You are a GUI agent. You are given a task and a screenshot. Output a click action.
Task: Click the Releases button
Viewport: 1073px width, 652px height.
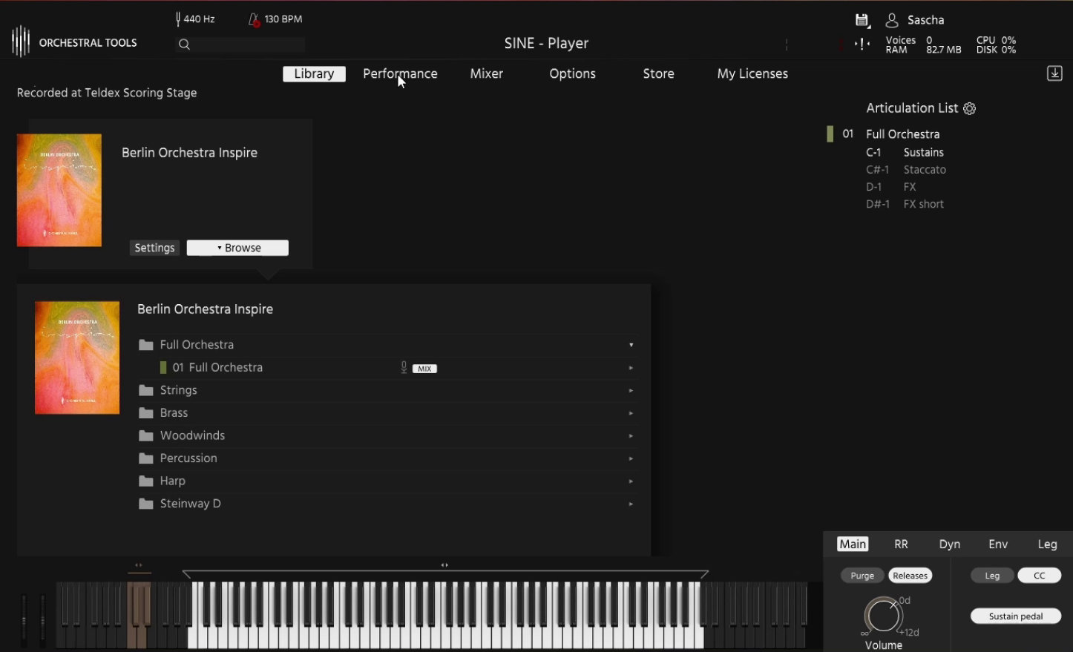tap(910, 575)
